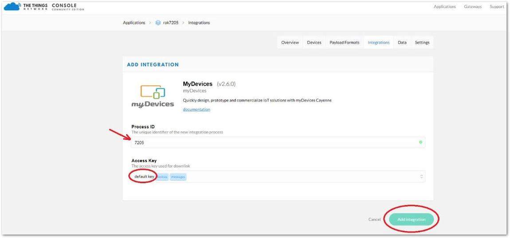Click the Console Community Edition title
510x238 pixels.
pyautogui.click(x=68, y=7)
